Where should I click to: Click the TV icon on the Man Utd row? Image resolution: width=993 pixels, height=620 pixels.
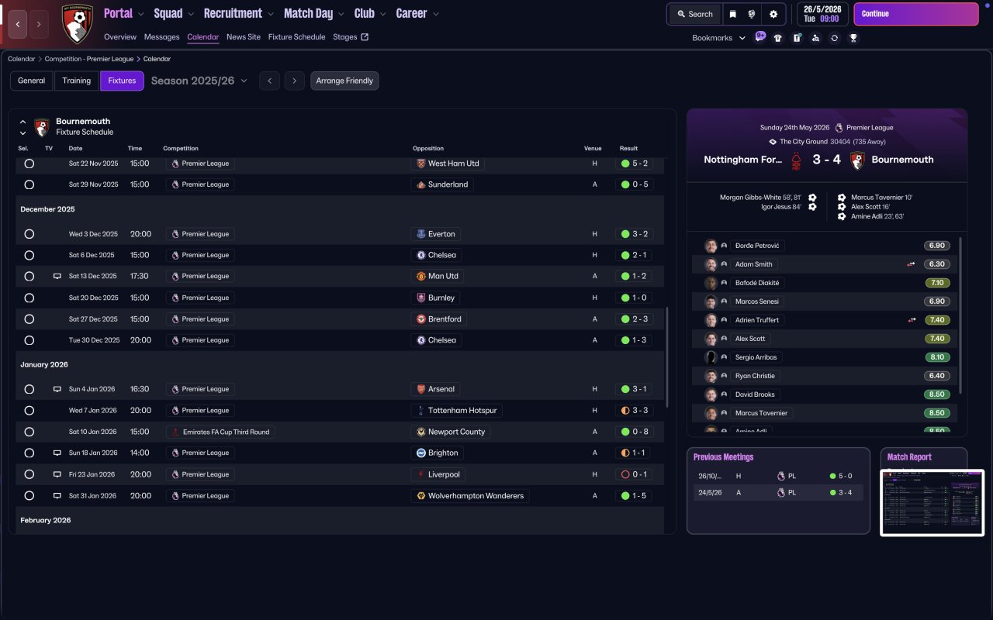click(57, 277)
